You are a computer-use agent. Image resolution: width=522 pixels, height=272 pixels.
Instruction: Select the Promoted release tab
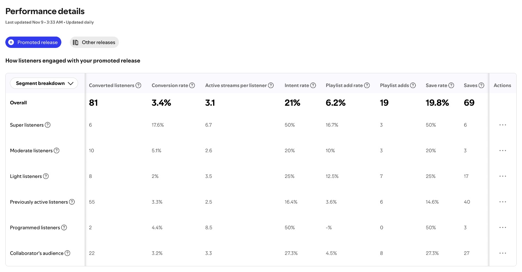(34, 42)
